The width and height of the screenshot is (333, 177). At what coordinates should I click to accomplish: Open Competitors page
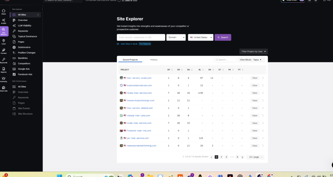pyautogui.click(x=24, y=64)
